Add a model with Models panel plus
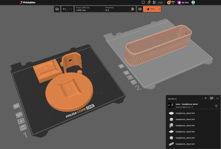Viewport: 221px width, 149px height. pos(205,98)
